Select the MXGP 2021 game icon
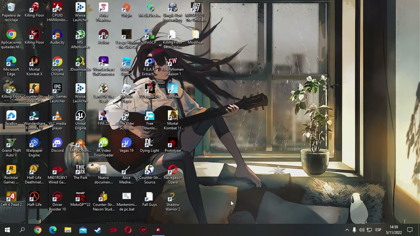 click(196, 12)
